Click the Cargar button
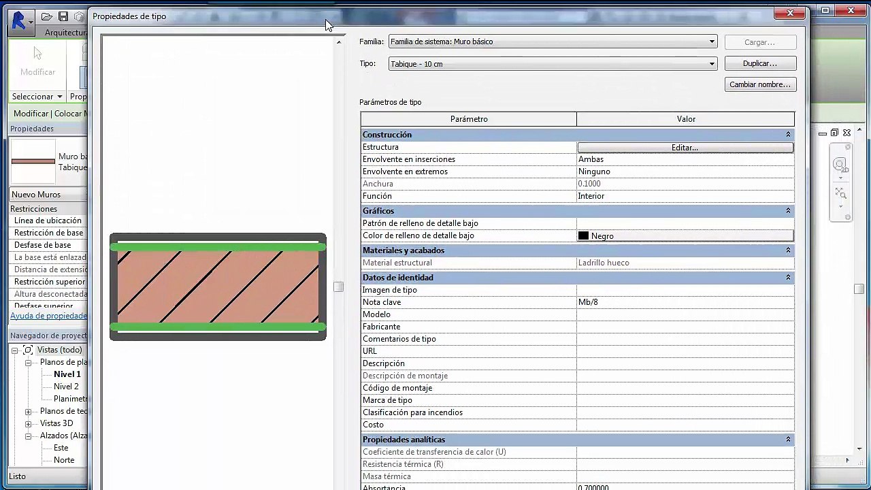Viewport: 871px width, 490px height. [760, 42]
